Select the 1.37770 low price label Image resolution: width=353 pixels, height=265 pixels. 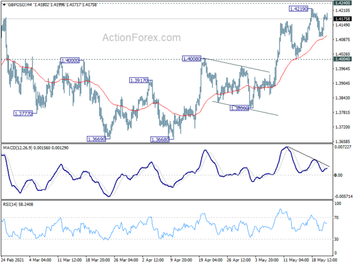click(x=23, y=113)
